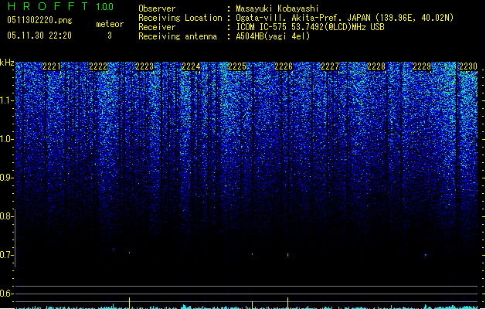Viewport: 486px width, 309px height.
Task: Click the 2227 time marker
Action: tap(330, 66)
